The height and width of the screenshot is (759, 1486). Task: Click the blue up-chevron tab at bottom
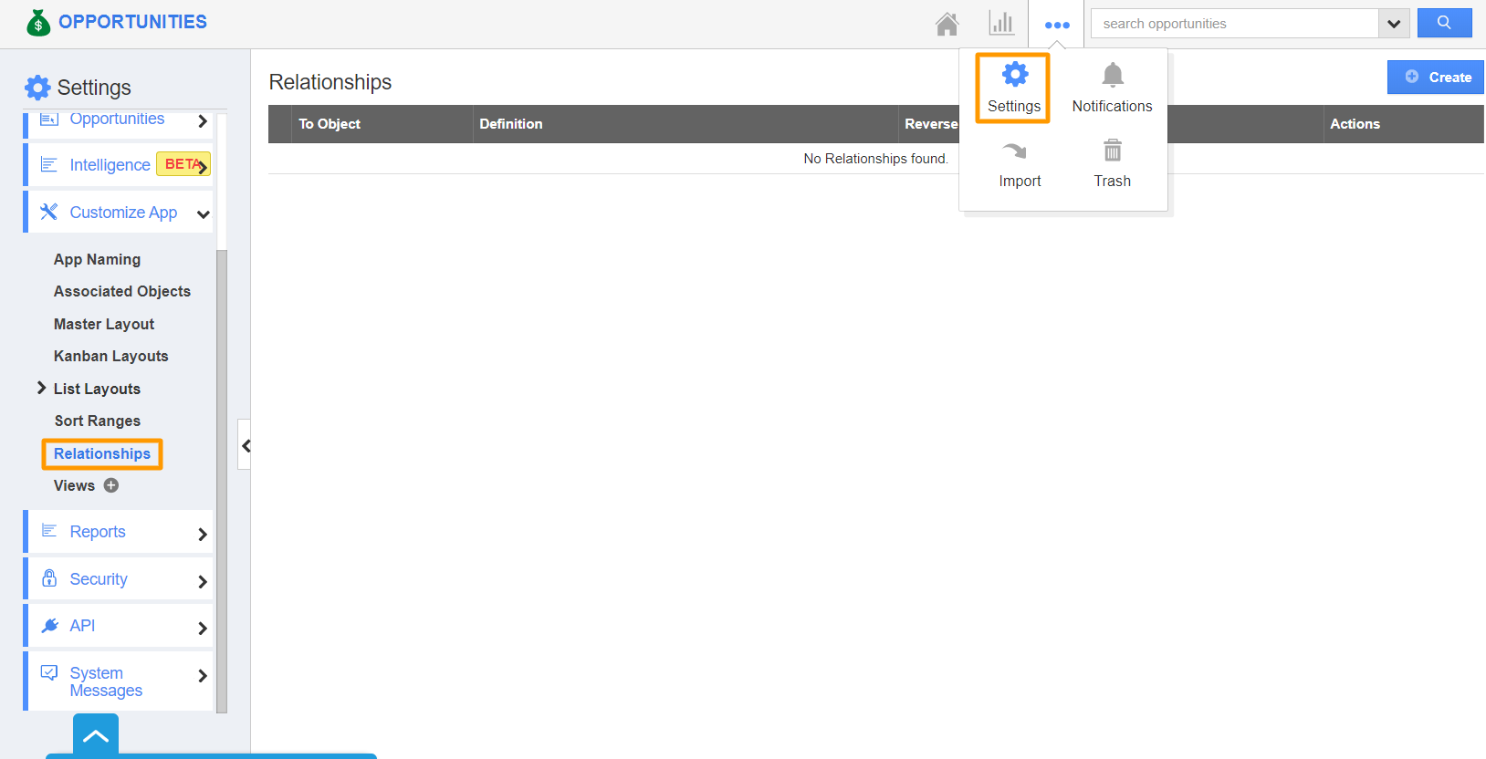tap(96, 736)
